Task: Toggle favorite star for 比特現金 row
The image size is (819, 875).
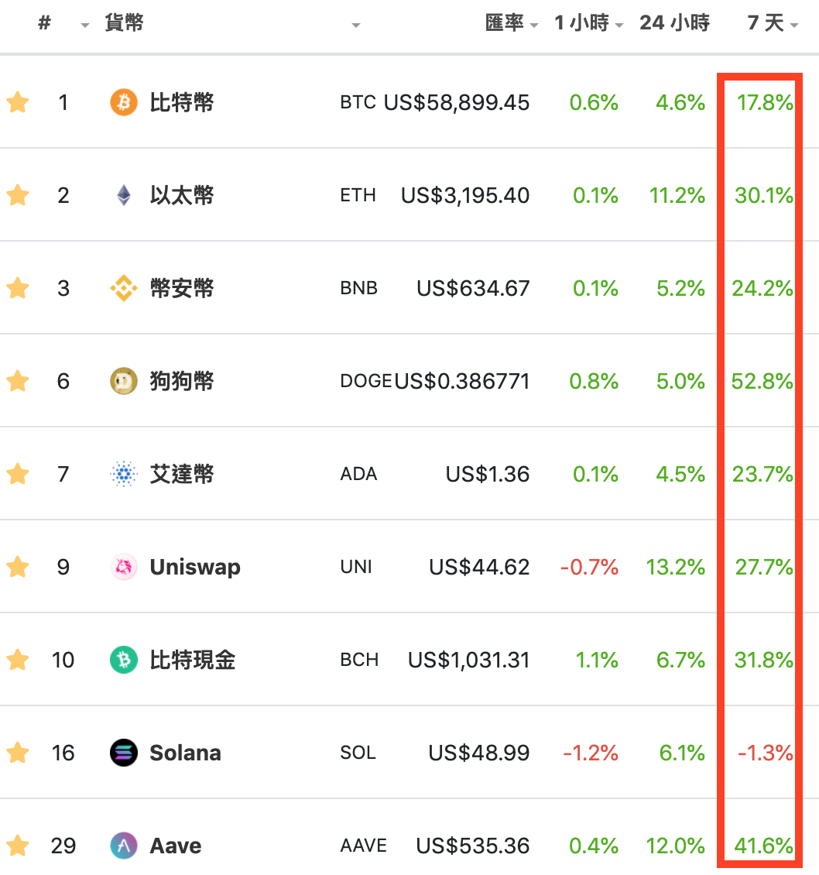Action: pyautogui.click(x=18, y=660)
